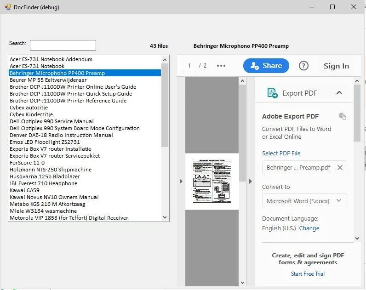Click tools pane scroll up arrow

[357, 81]
